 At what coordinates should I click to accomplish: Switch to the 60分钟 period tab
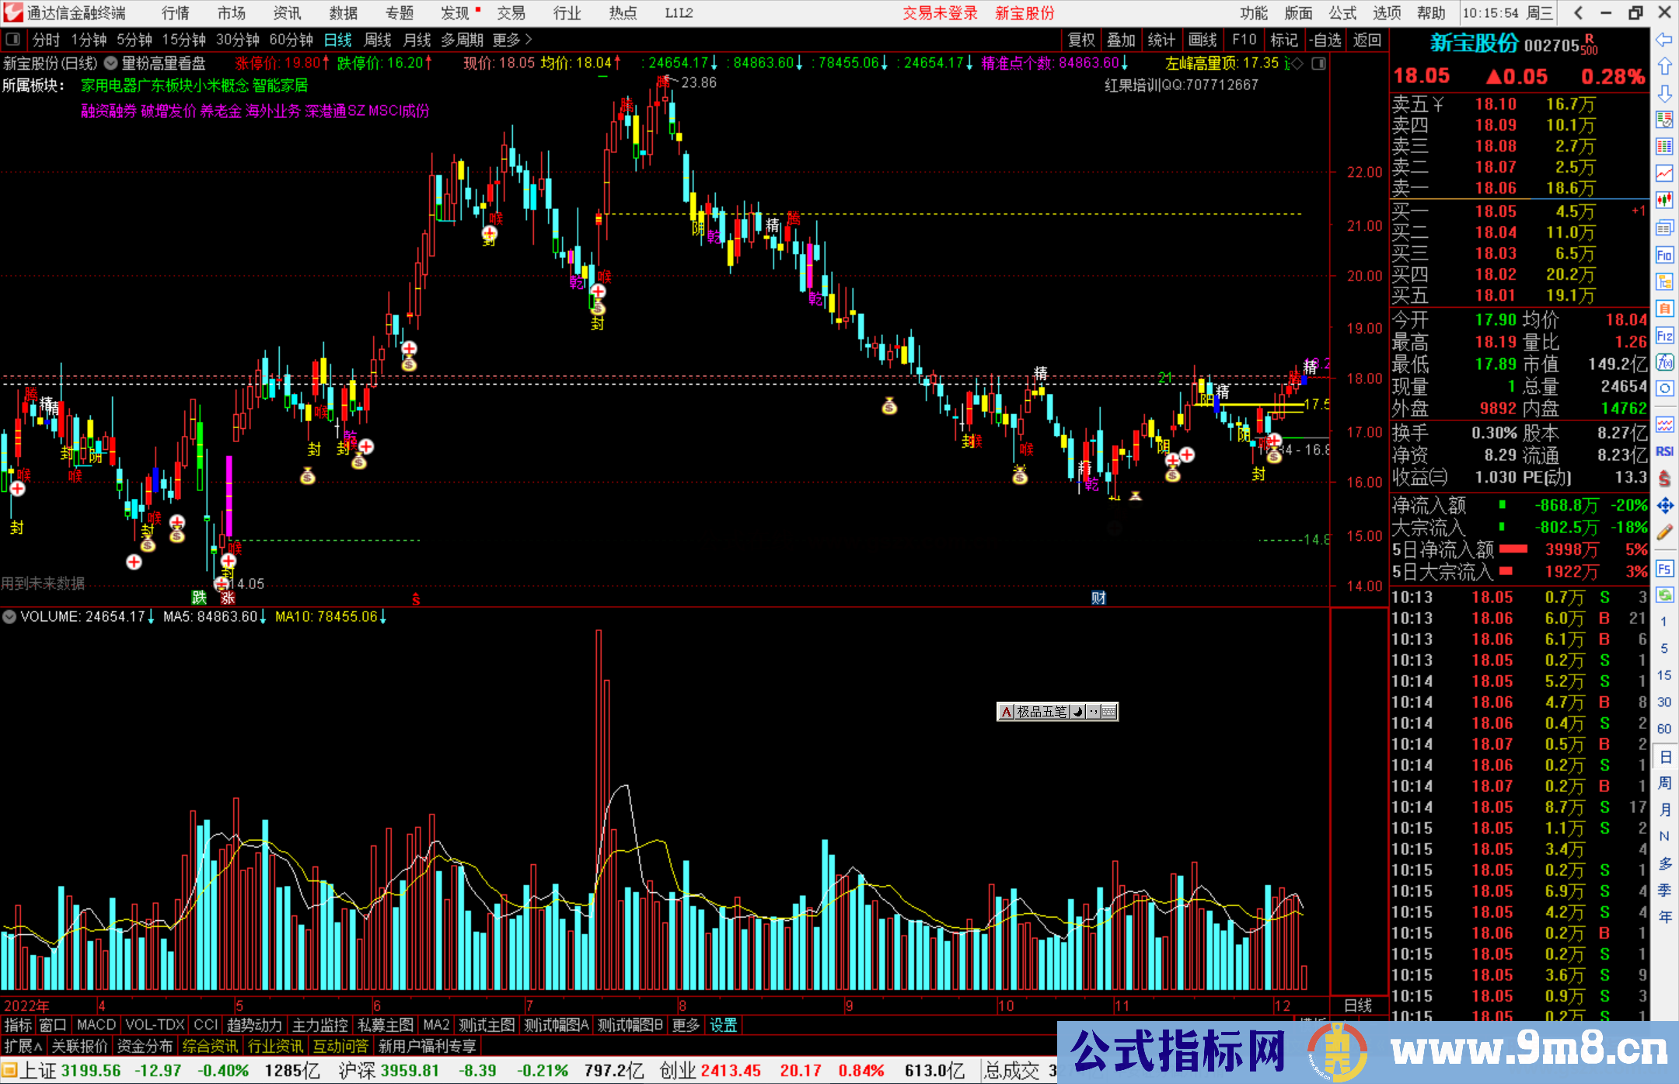click(x=291, y=40)
